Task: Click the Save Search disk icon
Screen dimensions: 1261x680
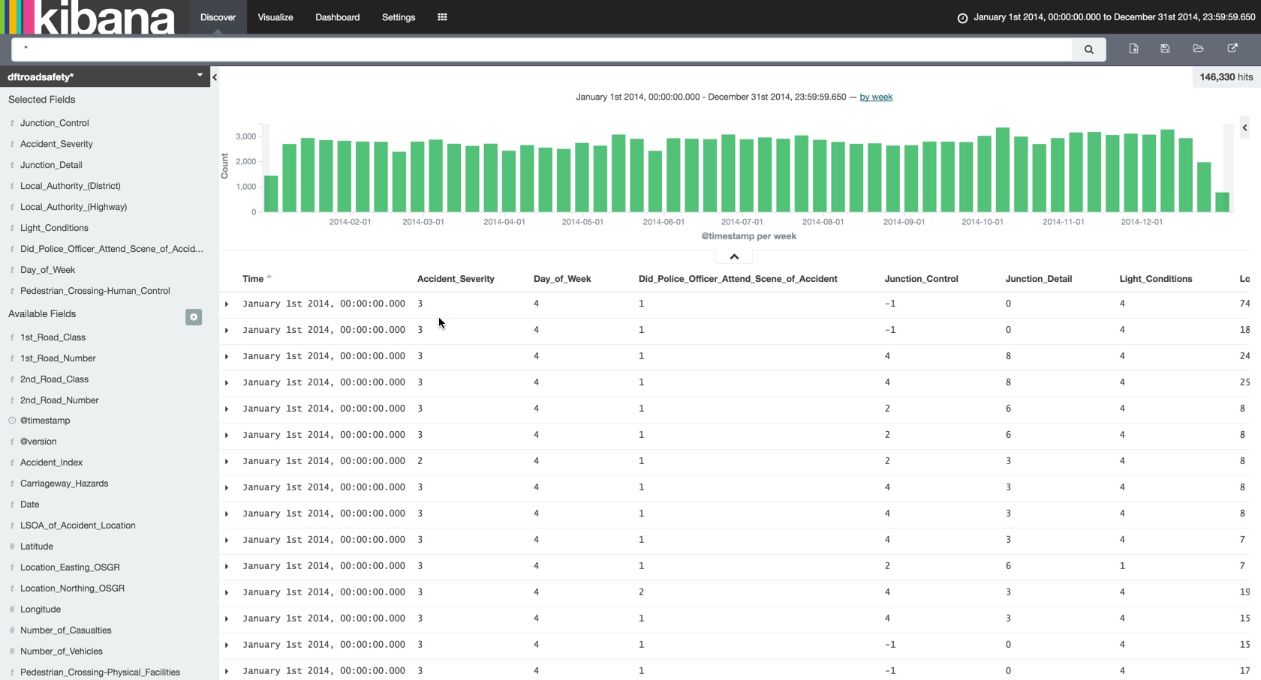Action: pos(1165,49)
